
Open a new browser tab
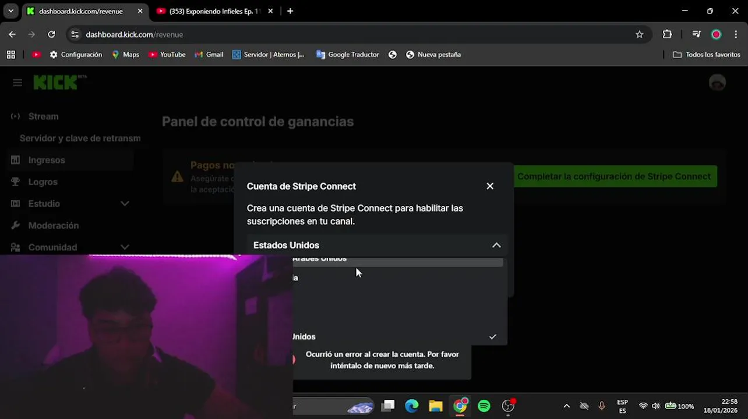[290, 11]
